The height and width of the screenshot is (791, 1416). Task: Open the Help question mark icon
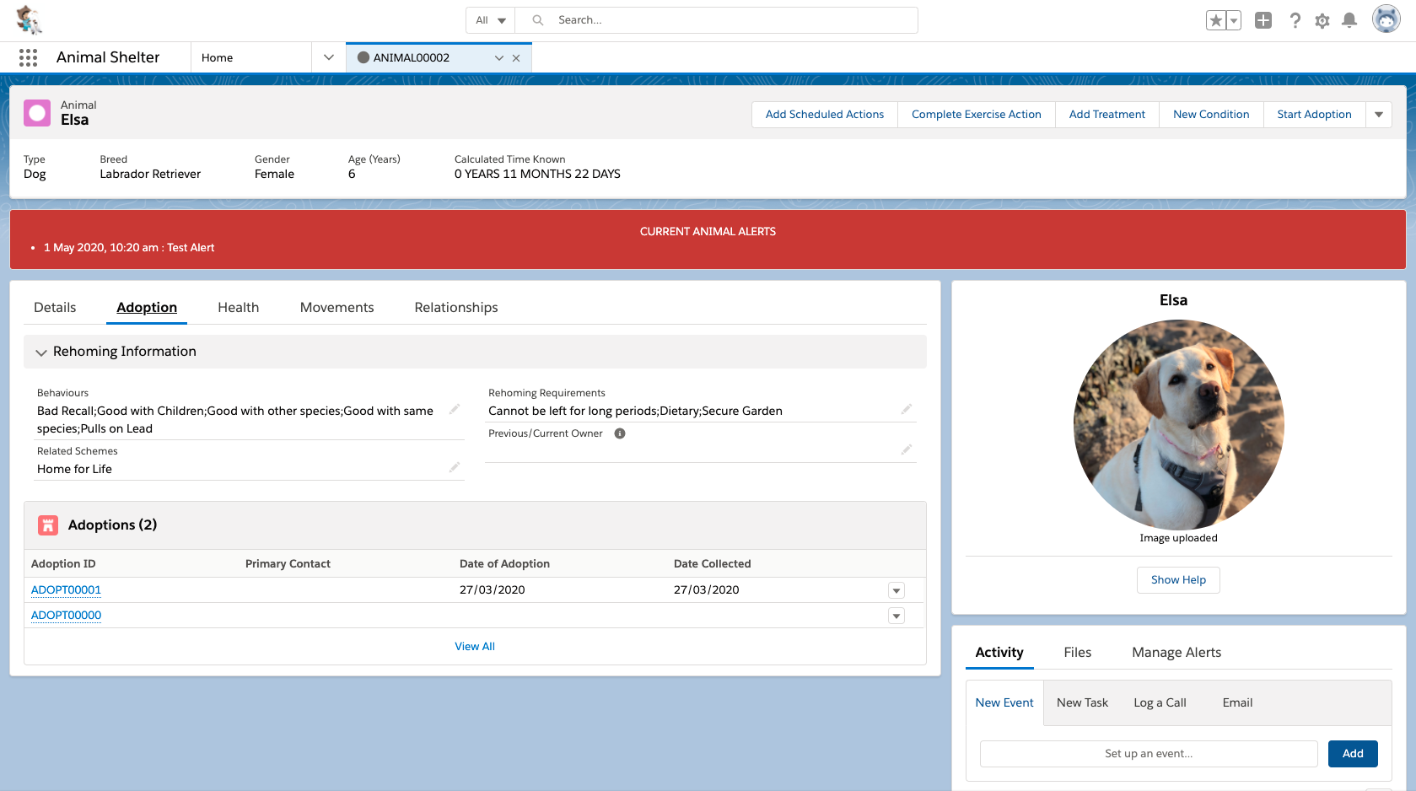(1295, 20)
